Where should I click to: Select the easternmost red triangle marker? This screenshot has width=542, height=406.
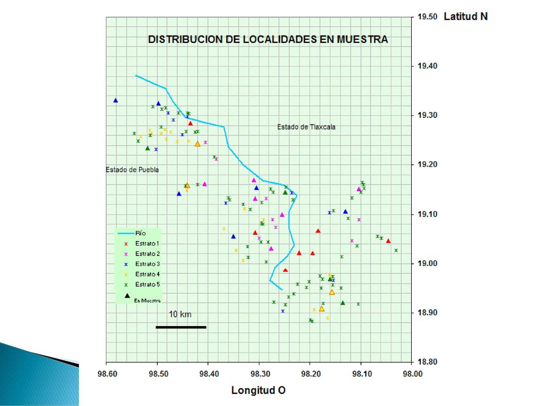coord(388,241)
